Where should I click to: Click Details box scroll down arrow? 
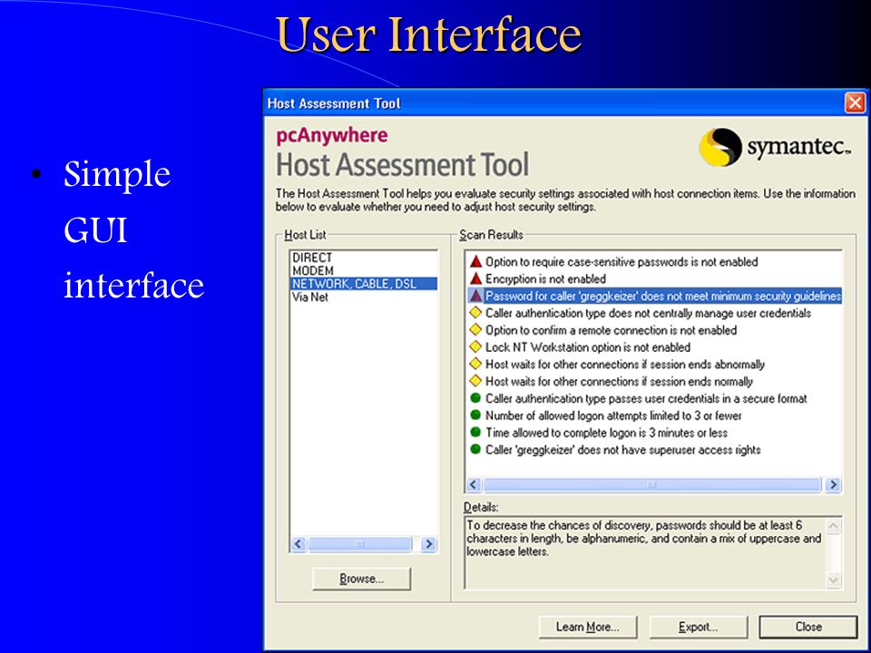pos(833,580)
